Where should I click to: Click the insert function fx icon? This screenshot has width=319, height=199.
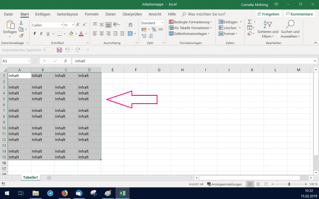point(66,61)
